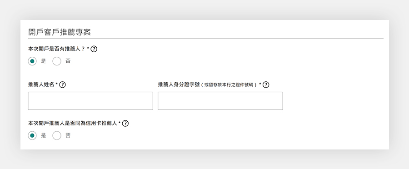This screenshot has height=169, width=409.
Task: Open help icon beside 本次開戶是否有推薦人 question
Action: (94, 49)
